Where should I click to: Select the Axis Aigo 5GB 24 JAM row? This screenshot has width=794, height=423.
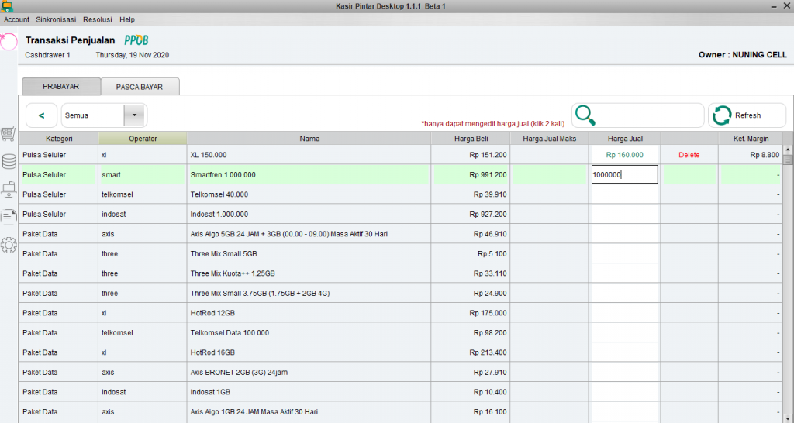(401, 234)
